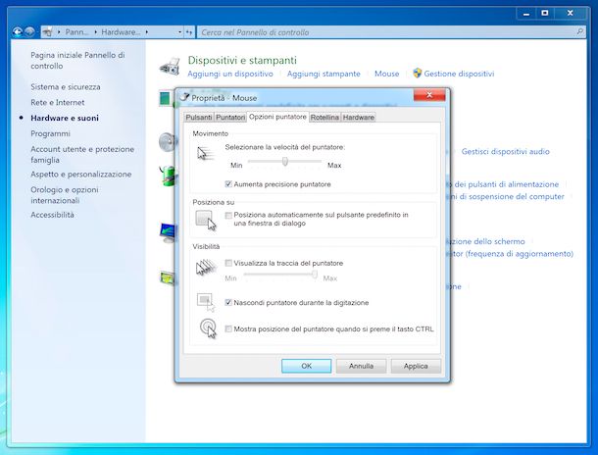
Task: Click the mouse icon in dialog title bar
Action: (185, 97)
